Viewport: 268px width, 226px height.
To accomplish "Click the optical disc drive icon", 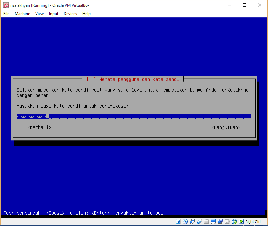I will pyautogui.click(x=185, y=222).
